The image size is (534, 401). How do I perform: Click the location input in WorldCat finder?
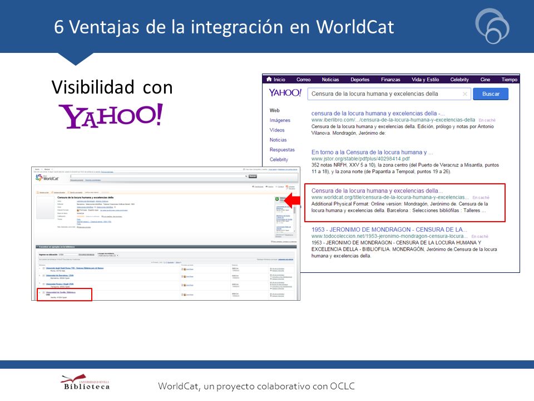pyautogui.click(x=68, y=255)
